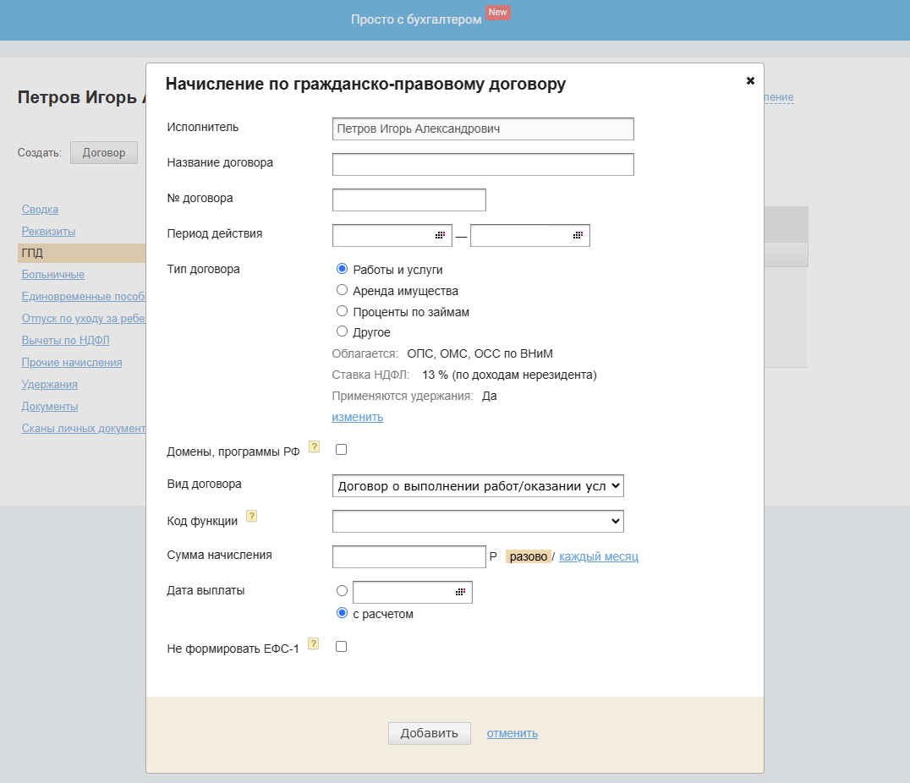
Task: Open the Код функции dropdown
Action: coord(478,521)
